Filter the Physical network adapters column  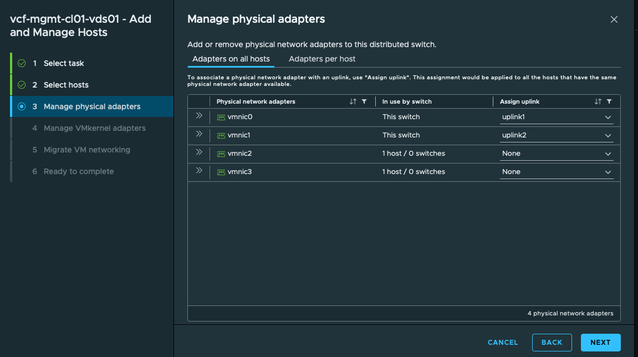click(x=364, y=102)
